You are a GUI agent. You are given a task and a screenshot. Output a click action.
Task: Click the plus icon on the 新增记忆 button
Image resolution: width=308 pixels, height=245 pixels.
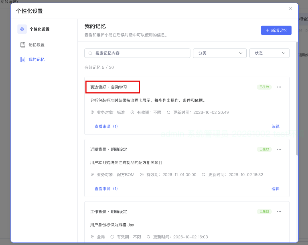267,30
